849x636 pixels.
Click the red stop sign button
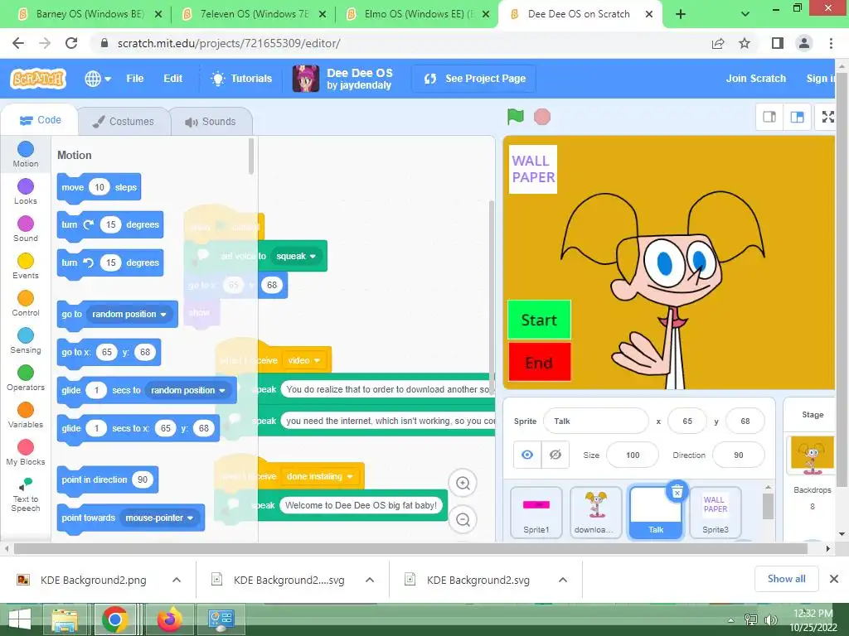(542, 117)
